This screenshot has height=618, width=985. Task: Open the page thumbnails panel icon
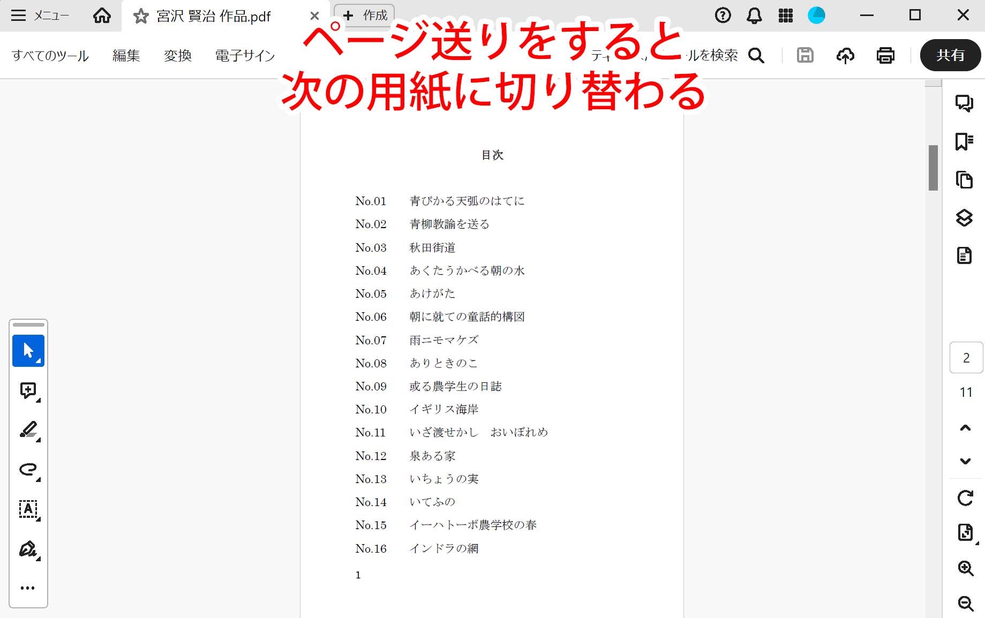pyautogui.click(x=964, y=179)
